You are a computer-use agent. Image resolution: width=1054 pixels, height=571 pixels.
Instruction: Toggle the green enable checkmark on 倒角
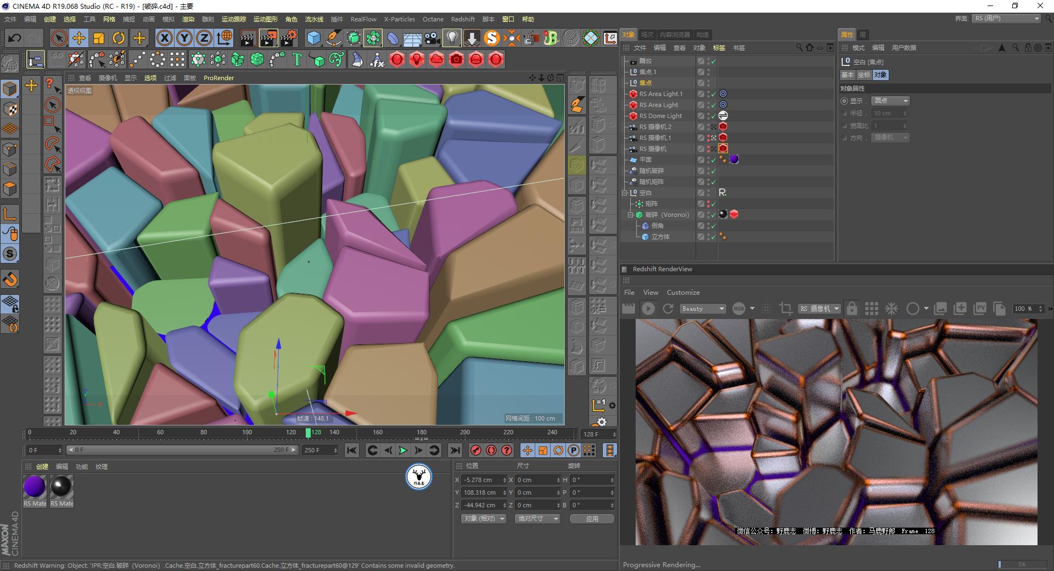tap(713, 226)
